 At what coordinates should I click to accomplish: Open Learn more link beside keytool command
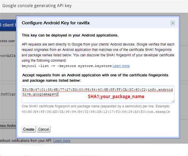(x=121, y=66)
